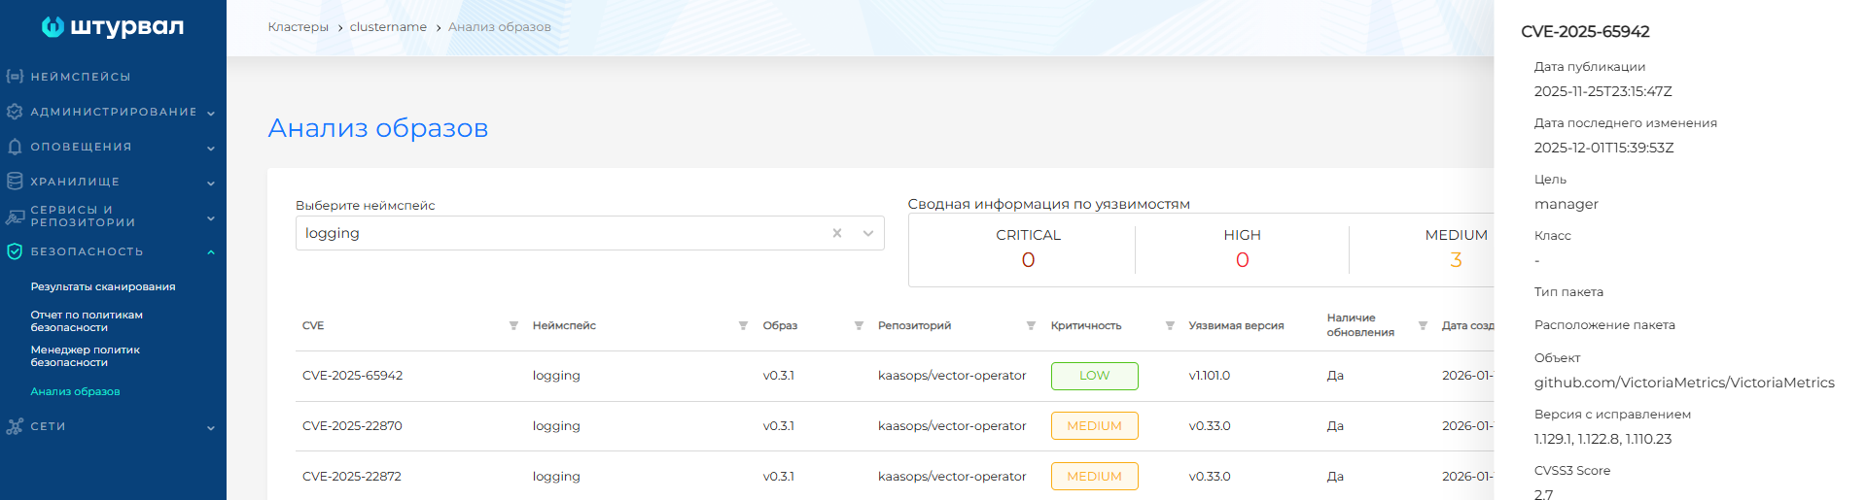1866x500 pixels.
Task: Select CVE-2025-22872 table cell
Action: 352,477
